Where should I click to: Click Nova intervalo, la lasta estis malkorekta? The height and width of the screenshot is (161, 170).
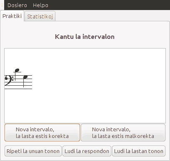pyautogui.click(x=123, y=133)
